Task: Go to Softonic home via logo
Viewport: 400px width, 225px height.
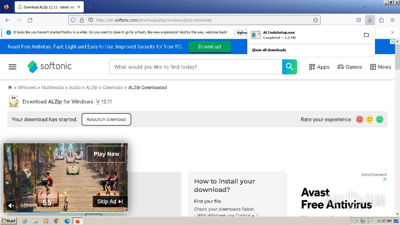Action: (x=49, y=67)
